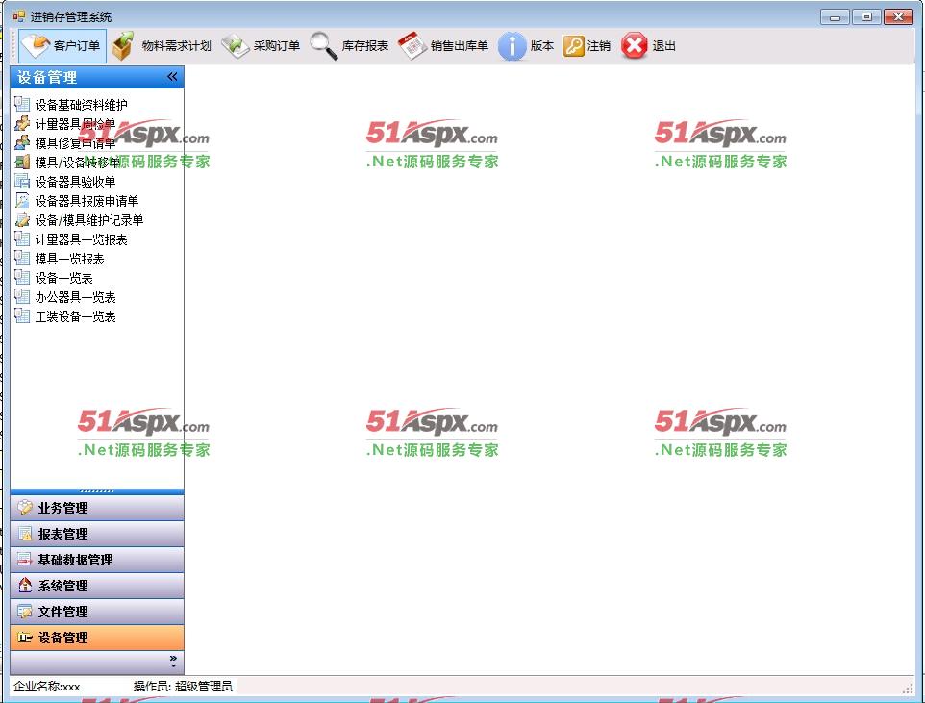Screen dimensions: 925x703
Task: Click the red 退出 exit icon
Action: pos(635,45)
